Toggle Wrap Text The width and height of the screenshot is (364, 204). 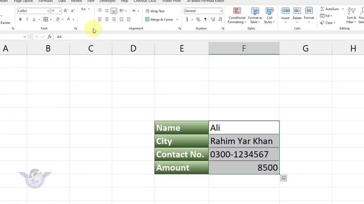tap(155, 11)
